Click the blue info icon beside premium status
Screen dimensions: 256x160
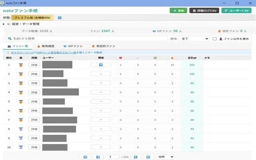point(60,18)
